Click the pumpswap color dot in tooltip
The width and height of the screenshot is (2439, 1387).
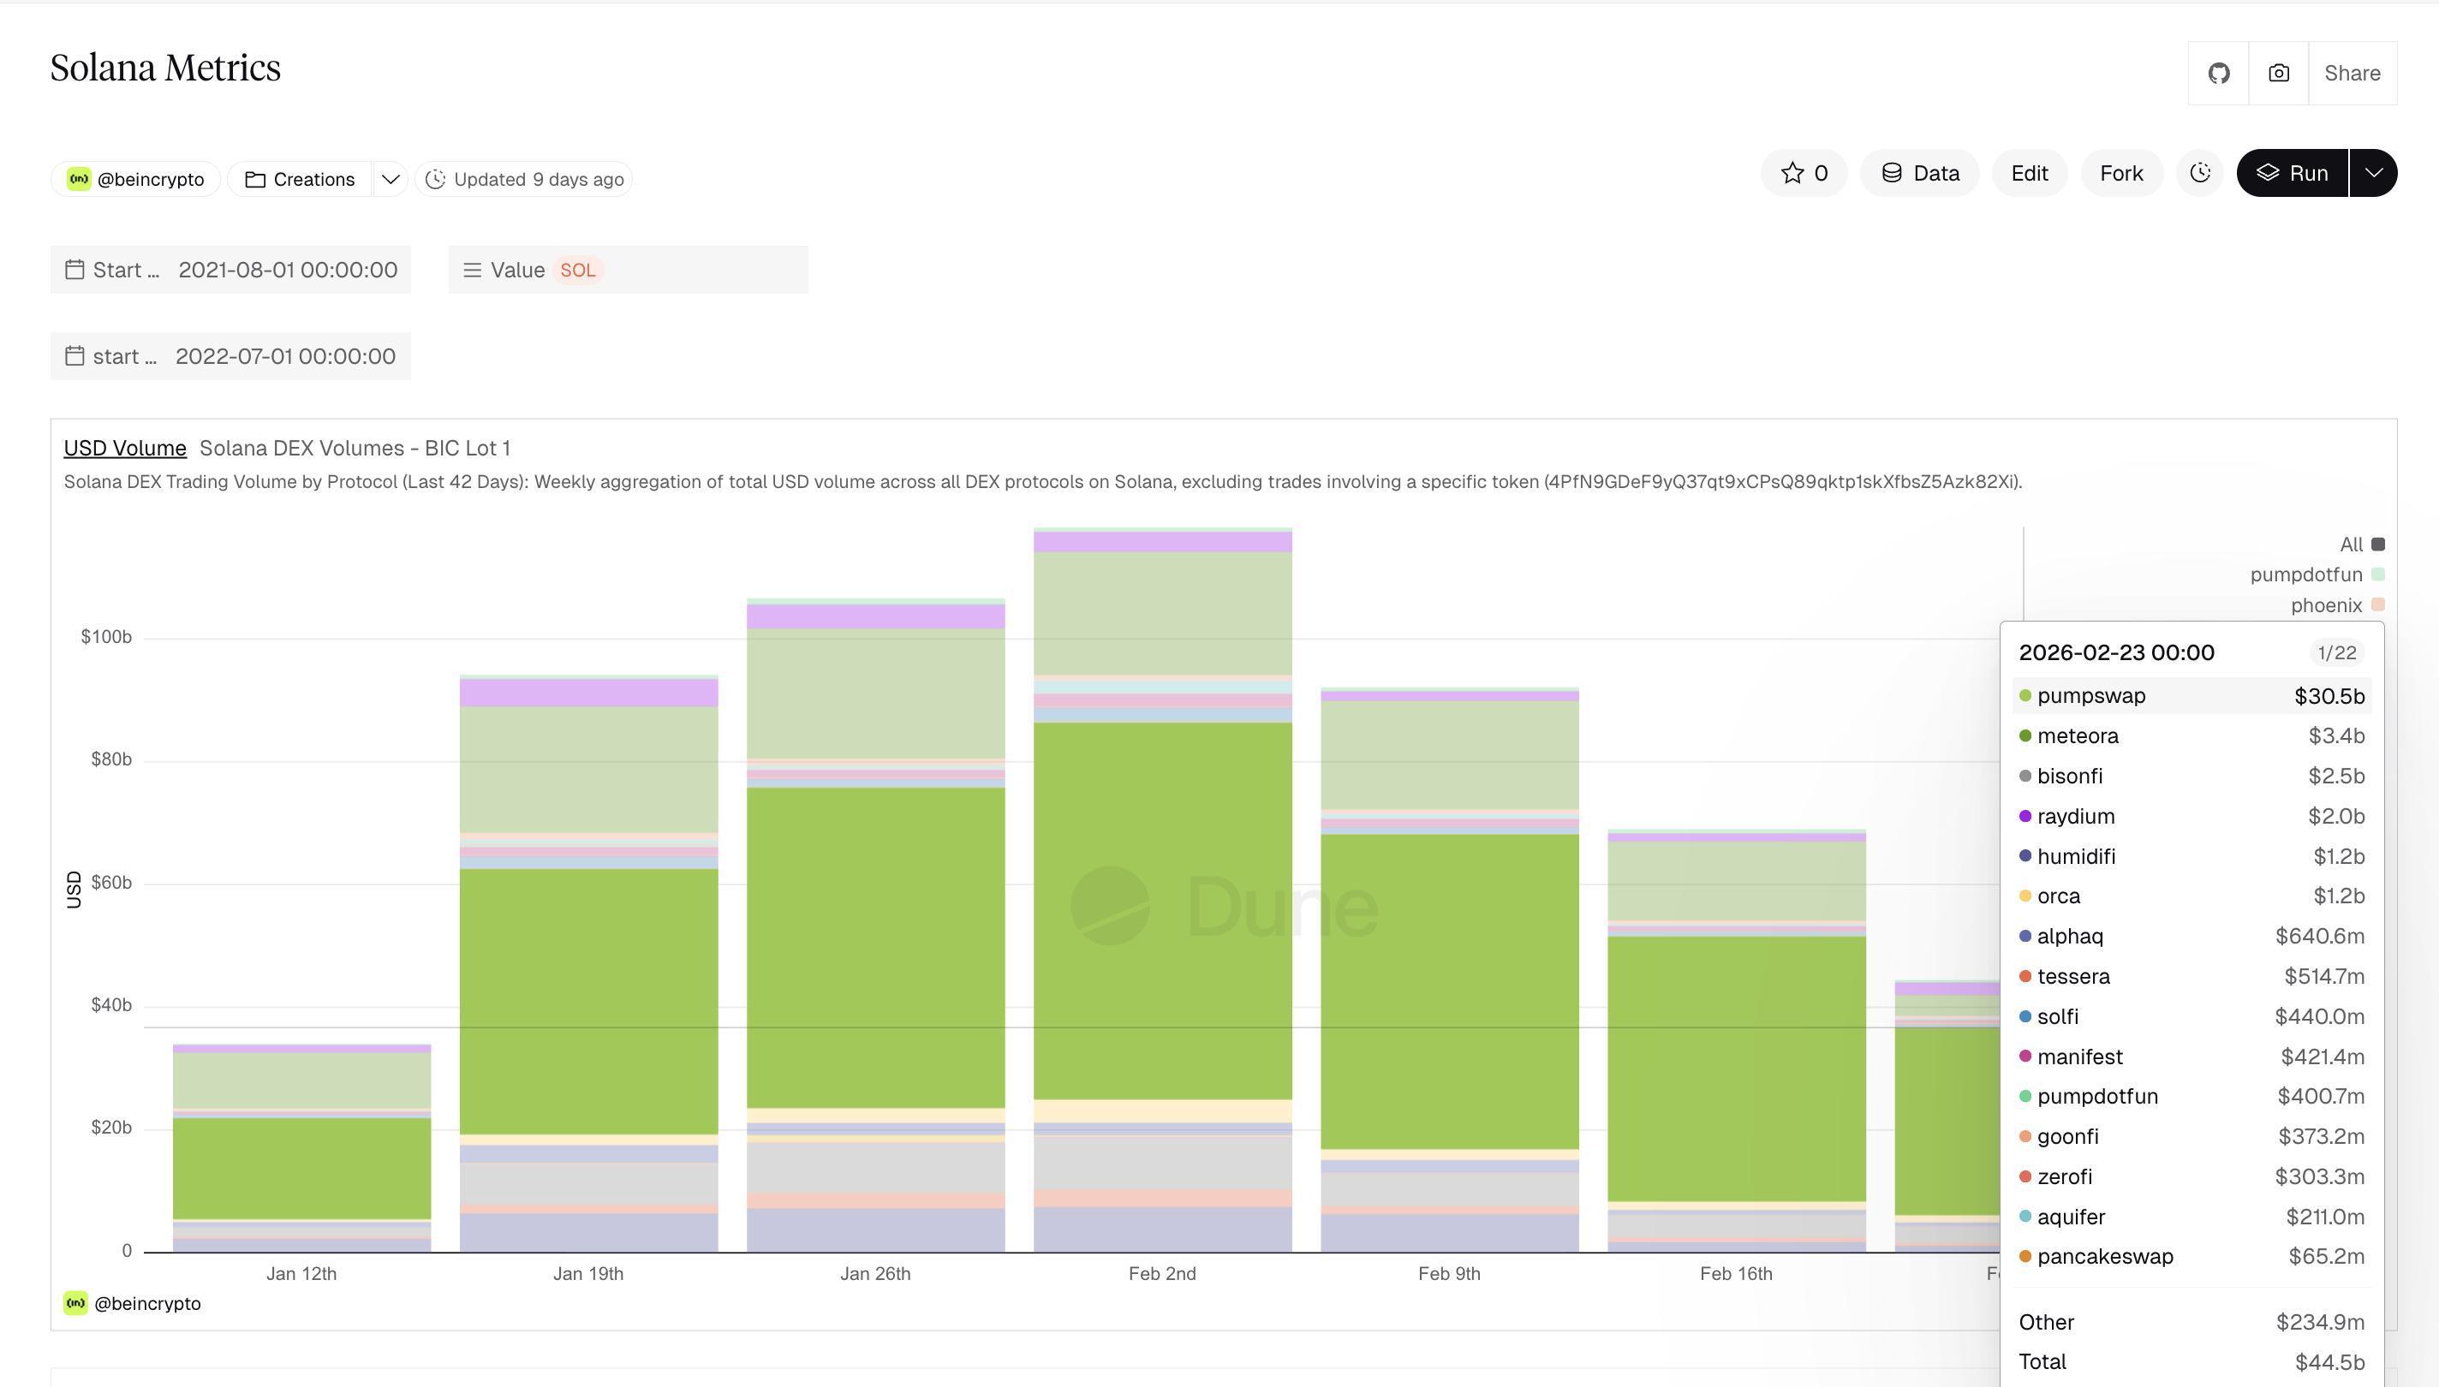pos(2025,696)
